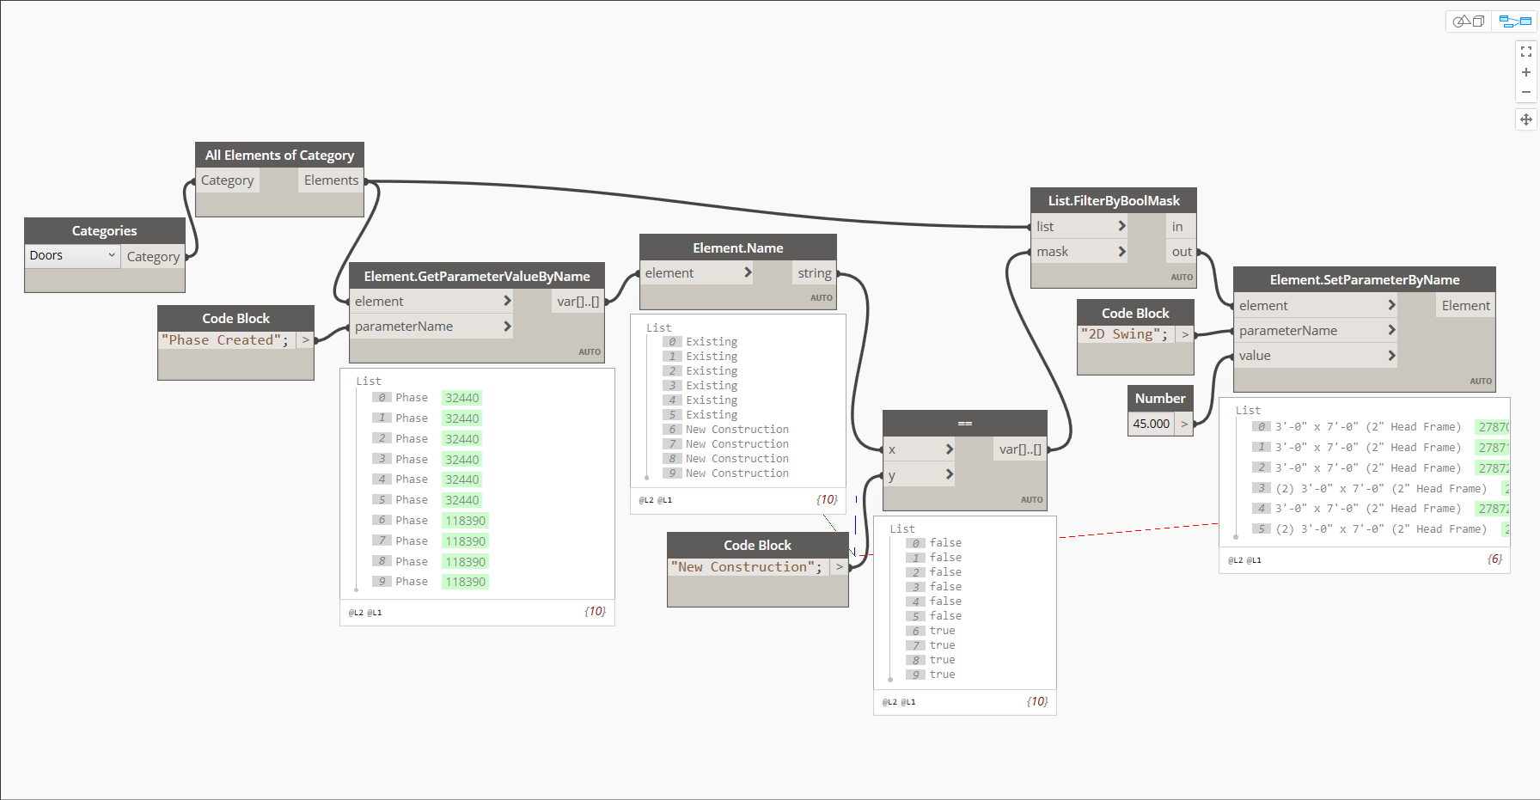
Task: Expand the value port chevron on Element.SetParameterByName
Action: [1391, 356]
